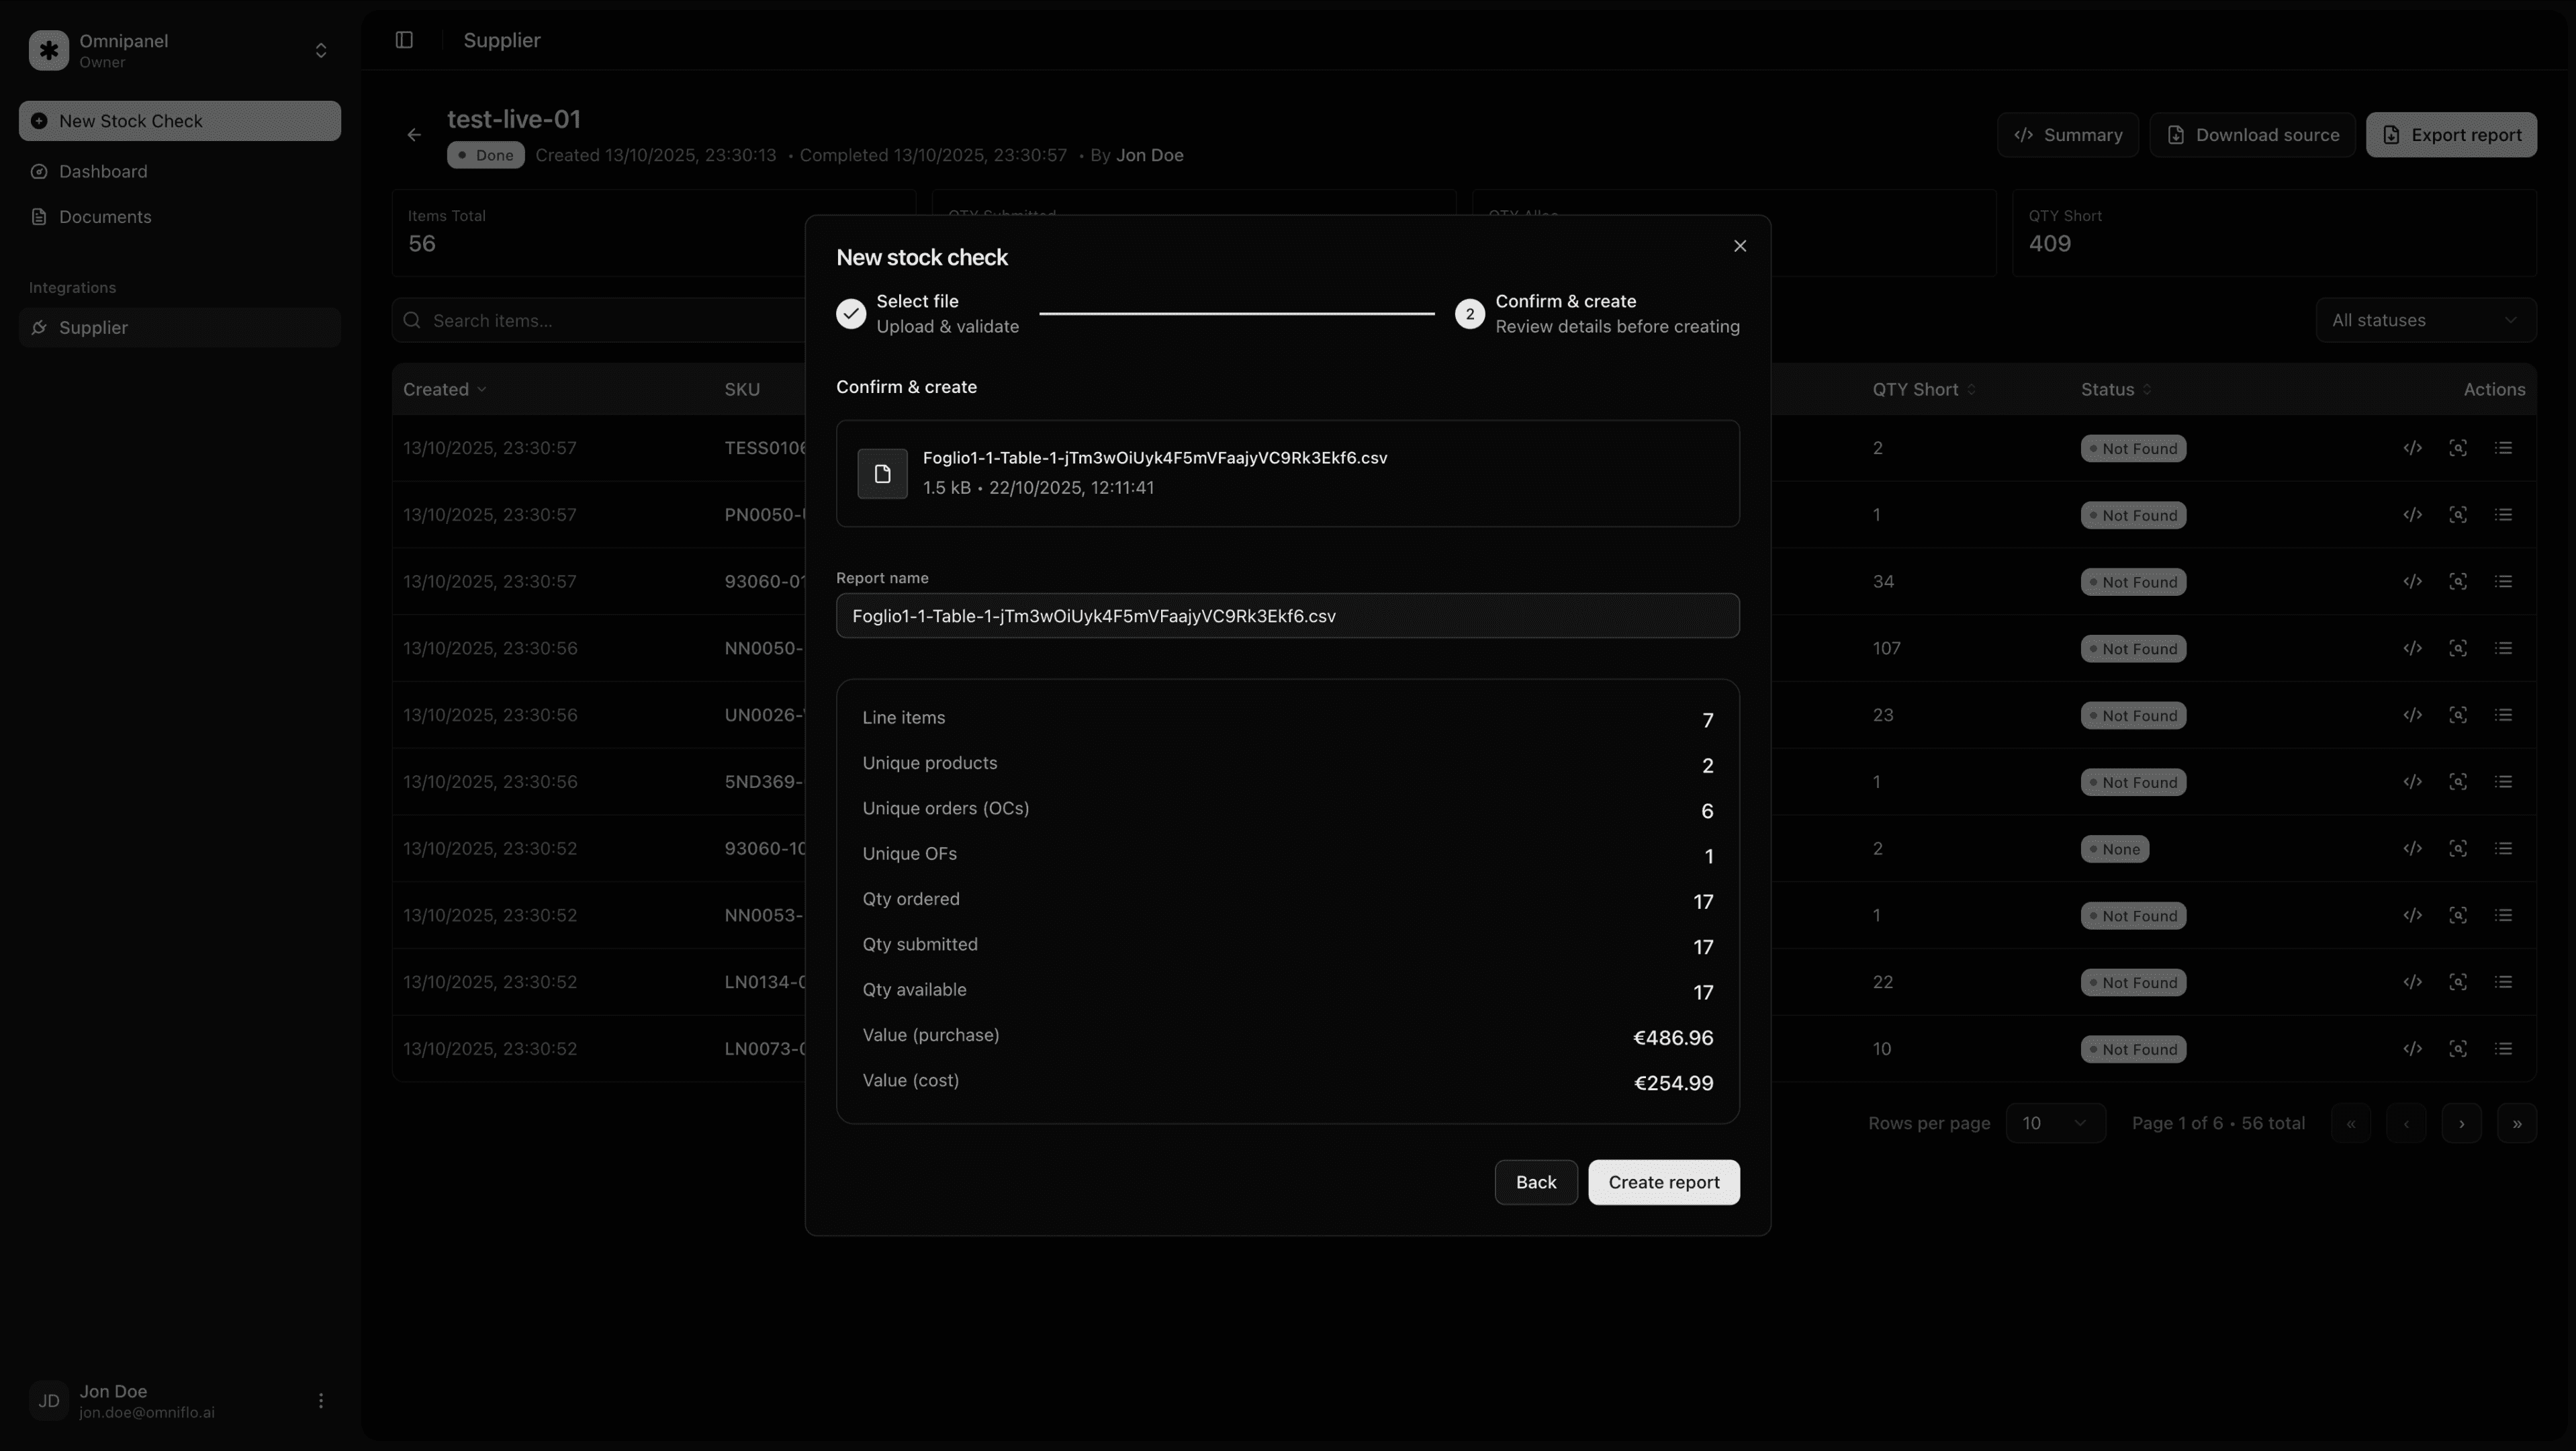
Task: Click the Report name input field
Action: pyautogui.click(x=1287, y=616)
